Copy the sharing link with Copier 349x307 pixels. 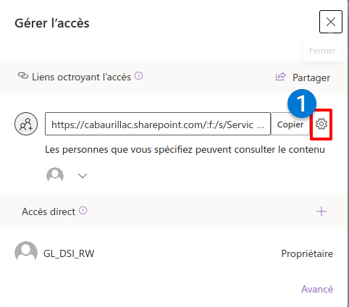pos(290,124)
